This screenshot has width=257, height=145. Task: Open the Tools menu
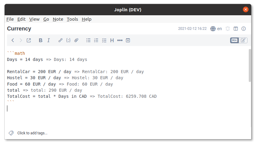72,19
